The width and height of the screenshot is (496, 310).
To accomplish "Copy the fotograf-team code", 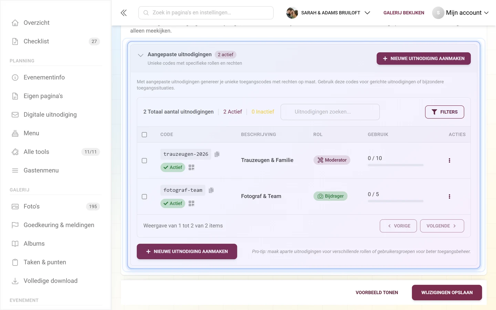I will pos(211,190).
